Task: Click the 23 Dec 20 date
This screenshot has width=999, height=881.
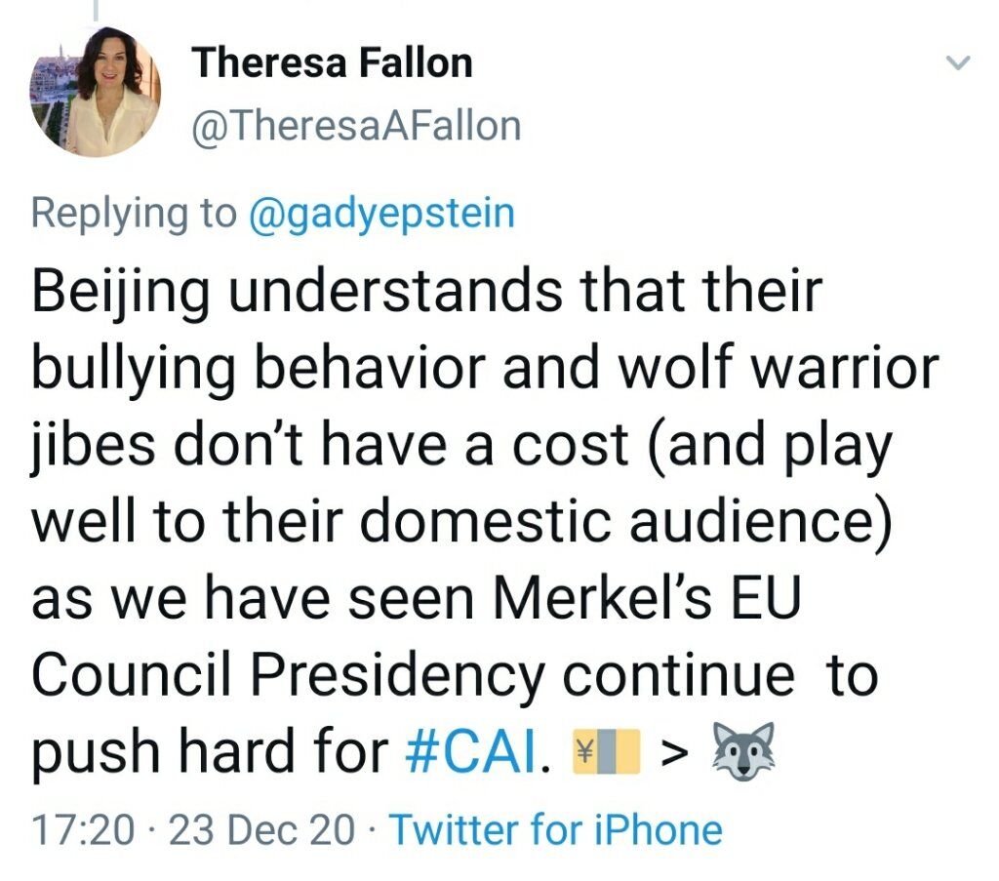Action: pos(261,830)
